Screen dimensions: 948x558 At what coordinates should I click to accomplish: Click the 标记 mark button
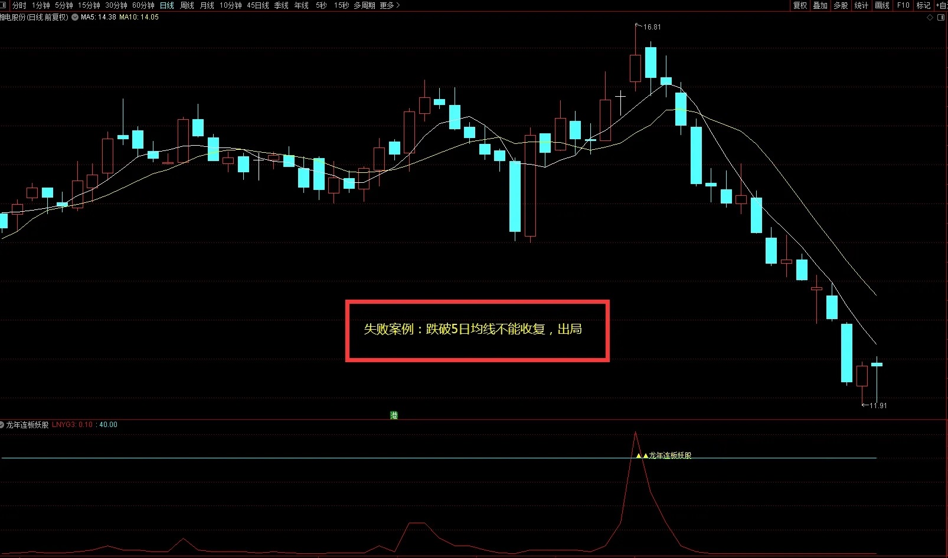point(923,5)
